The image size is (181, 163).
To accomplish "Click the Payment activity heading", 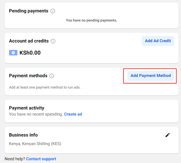I will 27,108.
